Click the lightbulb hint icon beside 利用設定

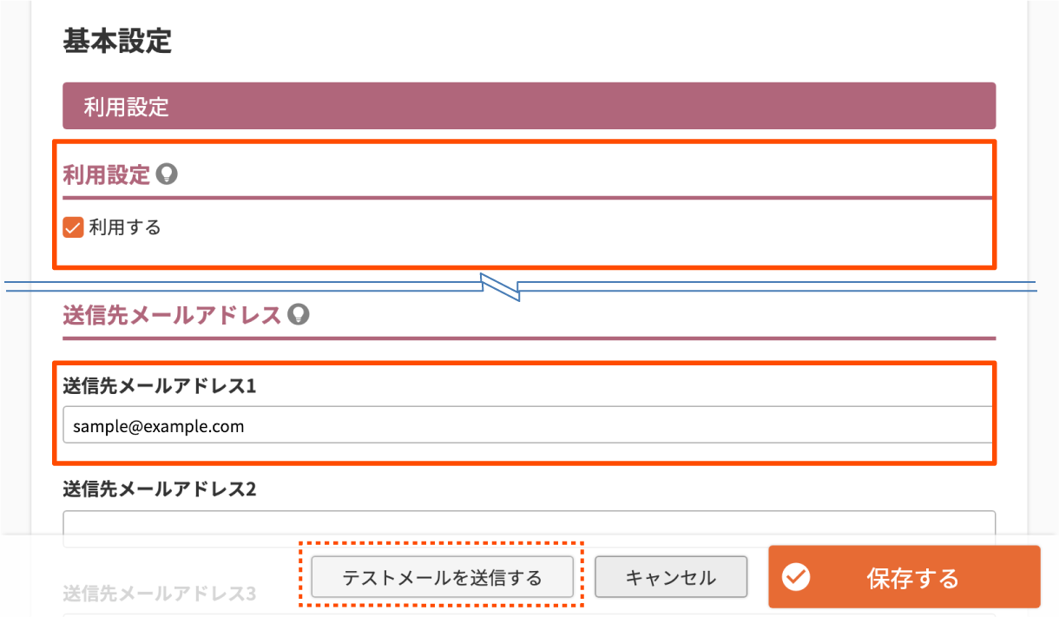(x=167, y=175)
